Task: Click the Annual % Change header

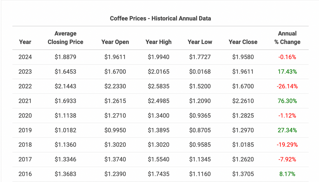Action: click(x=287, y=38)
